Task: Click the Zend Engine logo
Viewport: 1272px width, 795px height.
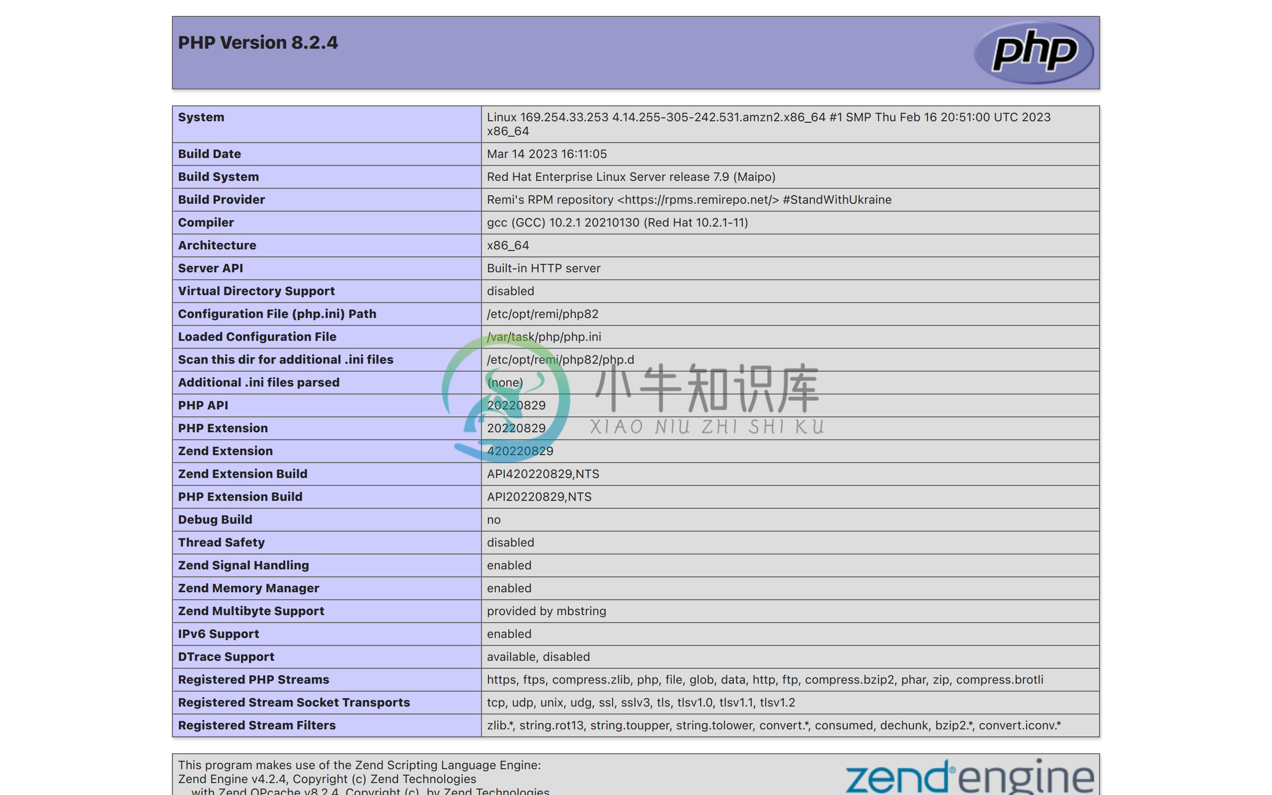Action: (970, 776)
